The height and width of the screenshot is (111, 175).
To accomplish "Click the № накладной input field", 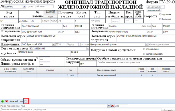I will tap(156, 7).
